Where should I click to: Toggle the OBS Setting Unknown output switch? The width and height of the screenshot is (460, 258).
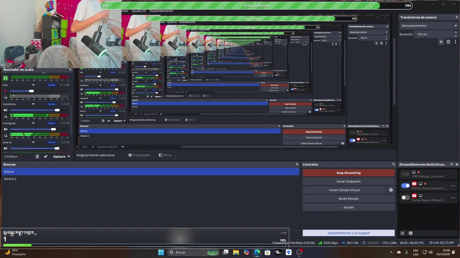tap(405, 174)
